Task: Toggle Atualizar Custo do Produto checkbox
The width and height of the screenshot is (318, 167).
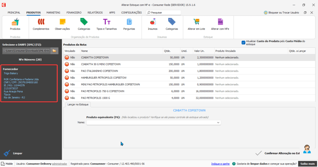Action: tap(243, 43)
